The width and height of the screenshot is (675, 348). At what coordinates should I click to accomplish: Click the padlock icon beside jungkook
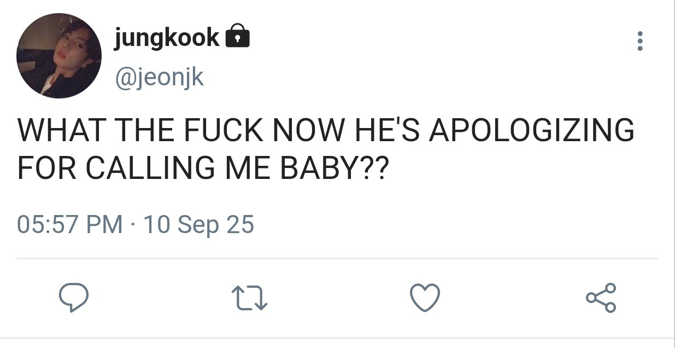[x=237, y=37]
